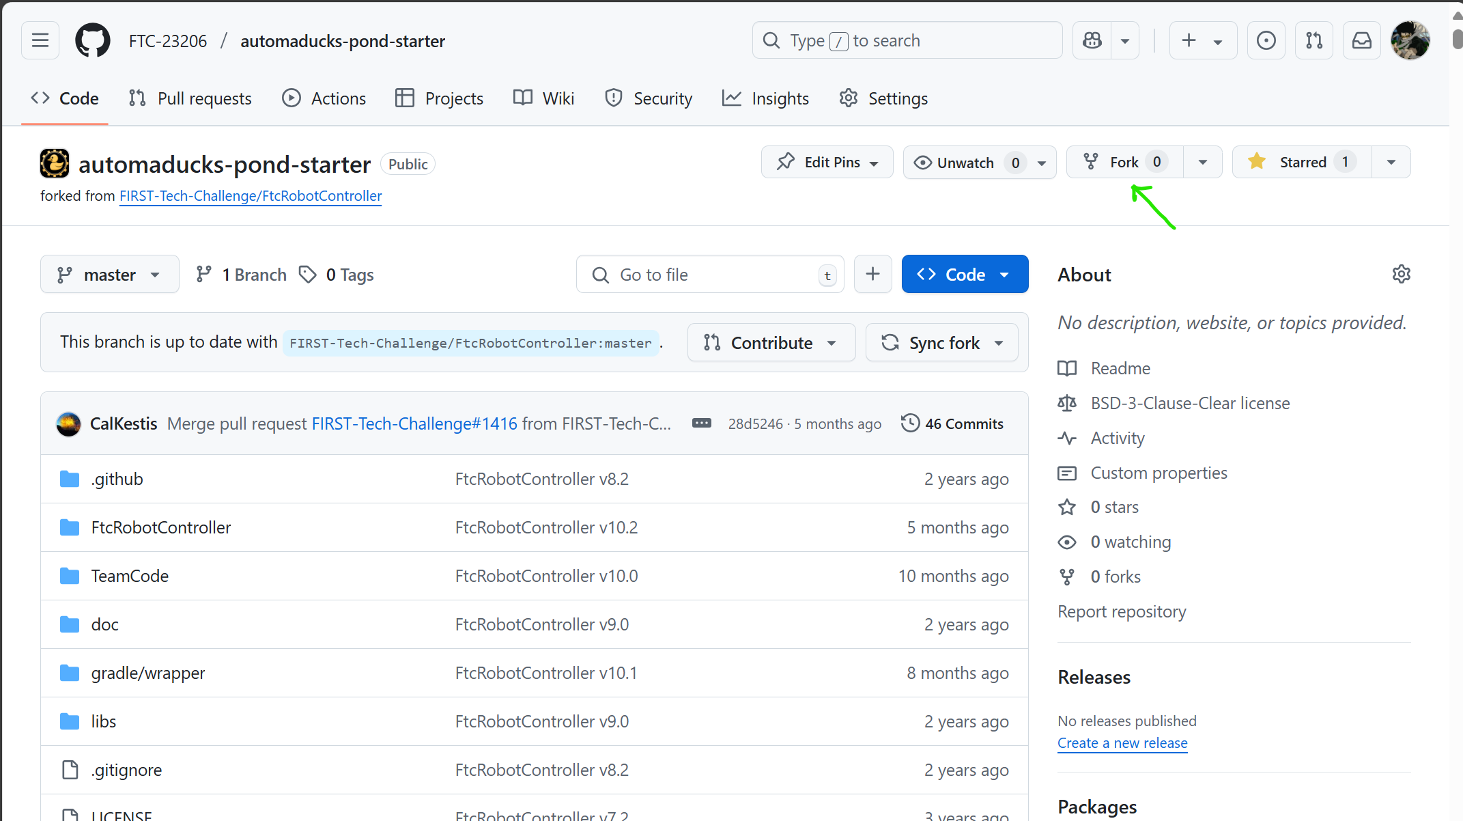Click FTC-23206 organization breadcrumb
The image size is (1463, 821).
click(x=168, y=41)
